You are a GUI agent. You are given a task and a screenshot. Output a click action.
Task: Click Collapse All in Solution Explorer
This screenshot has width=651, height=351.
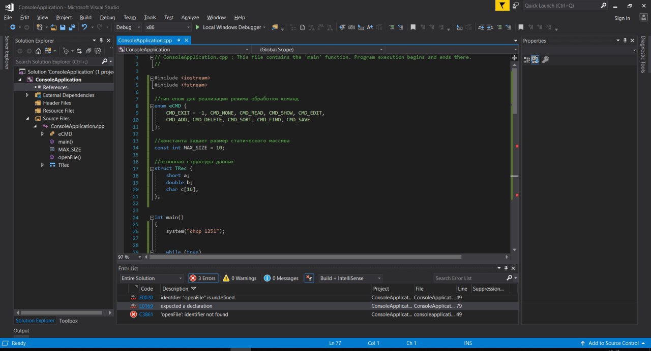(x=88, y=51)
